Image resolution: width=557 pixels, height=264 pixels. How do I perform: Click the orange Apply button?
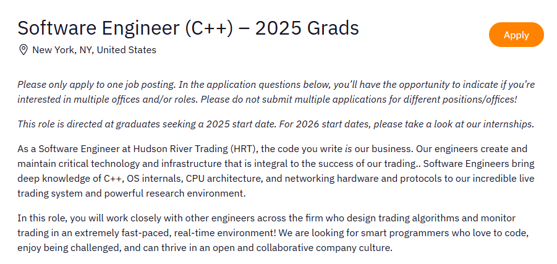pyautogui.click(x=516, y=35)
